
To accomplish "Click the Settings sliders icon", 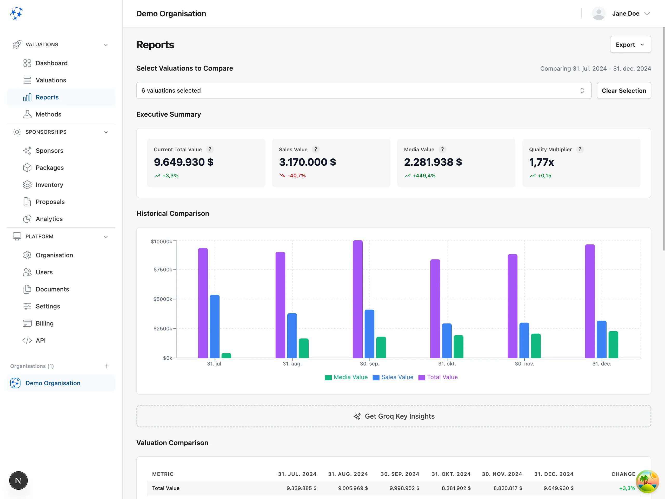I will coord(27,306).
